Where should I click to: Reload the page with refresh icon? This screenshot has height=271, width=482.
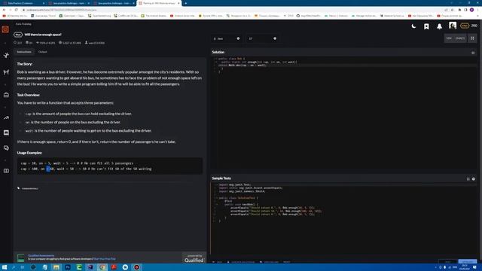click(17, 10)
